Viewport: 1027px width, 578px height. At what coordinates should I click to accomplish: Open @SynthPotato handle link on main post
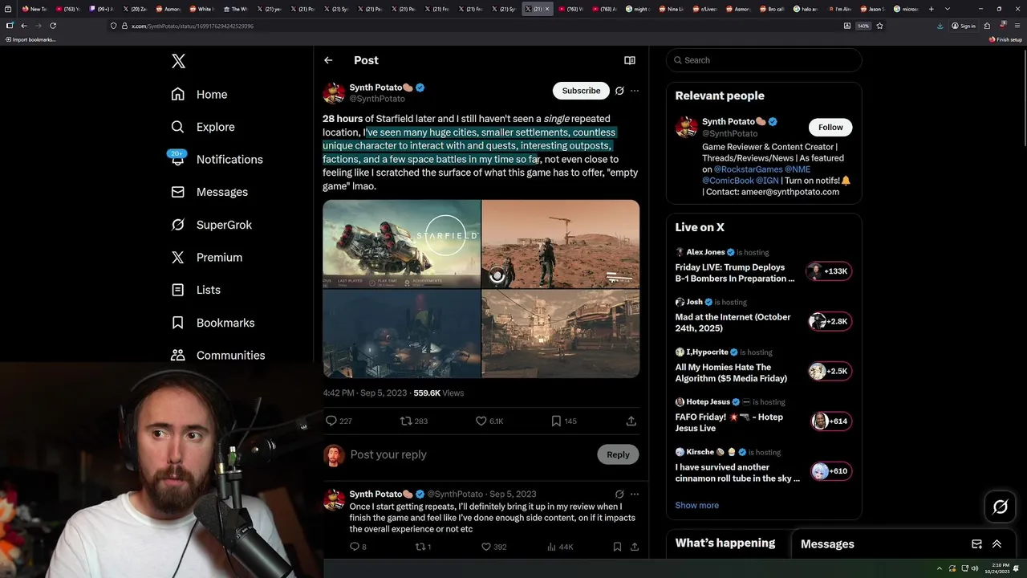point(377,99)
